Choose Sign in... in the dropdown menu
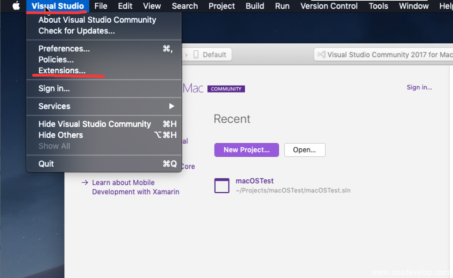Image resolution: width=453 pixels, height=278 pixels. [x=54, y=89]
